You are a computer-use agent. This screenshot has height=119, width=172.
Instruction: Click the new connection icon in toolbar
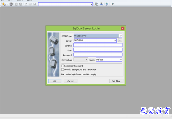pyautogui.click(x=4, y=4)
